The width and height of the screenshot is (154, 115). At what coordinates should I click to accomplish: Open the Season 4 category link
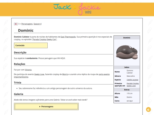coord(37,24)
